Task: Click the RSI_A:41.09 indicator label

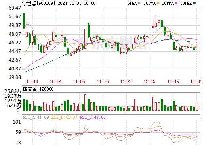Action: (36, 117)
